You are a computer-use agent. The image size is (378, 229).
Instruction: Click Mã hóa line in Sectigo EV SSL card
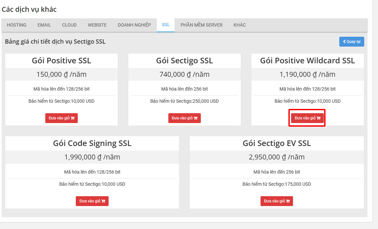point(277,172)
